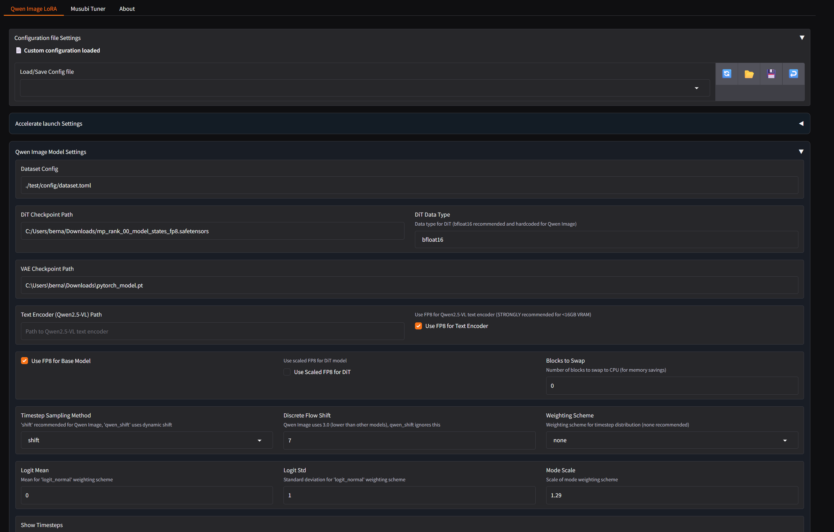
Task: Collapse Configuration file Settings via arrow
Action: coord(801,38)
